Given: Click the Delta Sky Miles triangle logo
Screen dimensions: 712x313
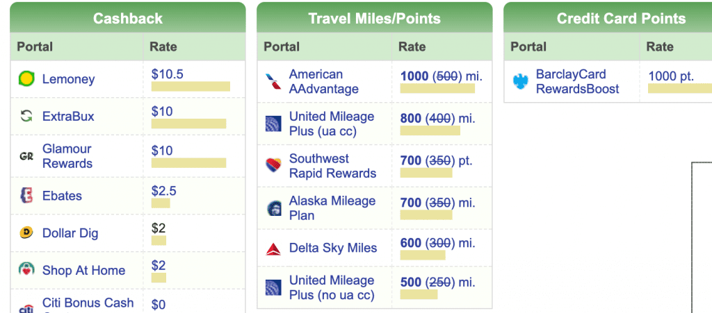Looking at the screenshot, I should click(x=273, y=248).
